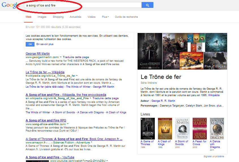Open A Song of Ice and Fire YouTube result
This screenshot has width=239, height=162.
click(50, 157)
